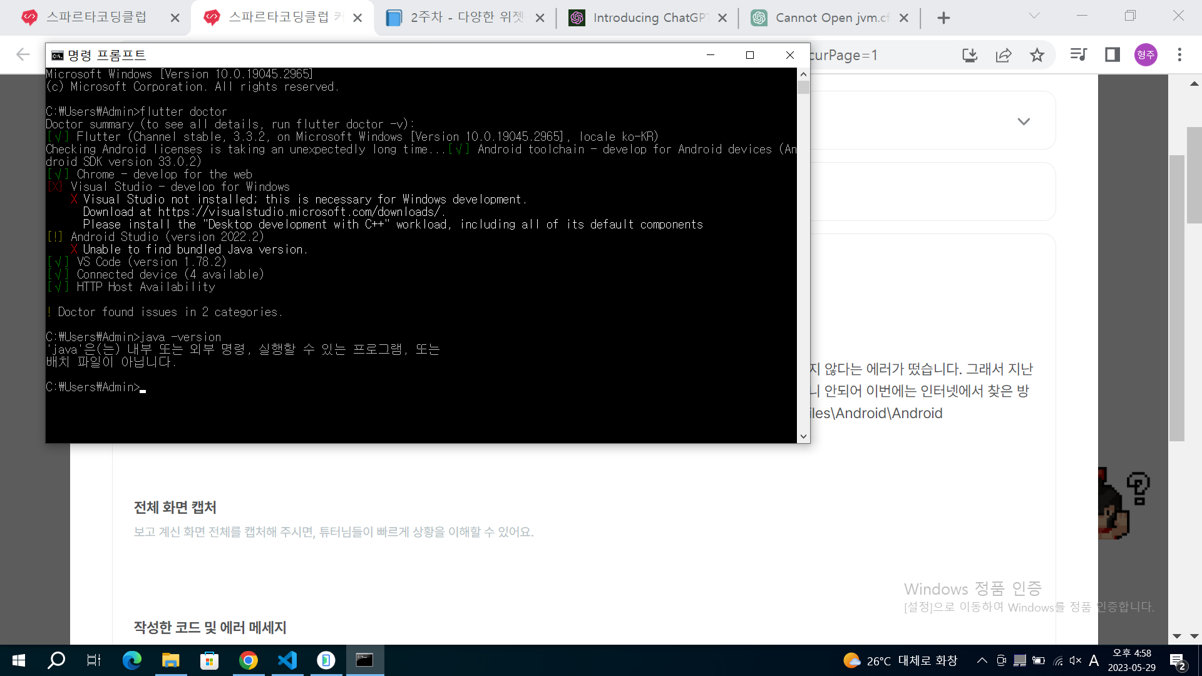
Task: Click the question-mark help character icon
Action: tap(1124, 504)
